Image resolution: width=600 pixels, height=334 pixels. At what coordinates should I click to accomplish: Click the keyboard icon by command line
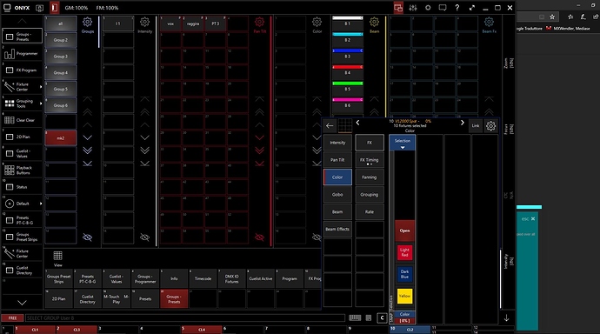355,317
